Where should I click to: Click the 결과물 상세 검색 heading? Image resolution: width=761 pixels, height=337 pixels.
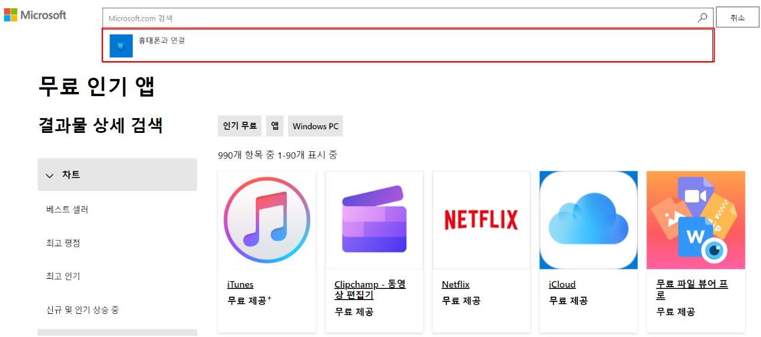click(x=100, y=125)
